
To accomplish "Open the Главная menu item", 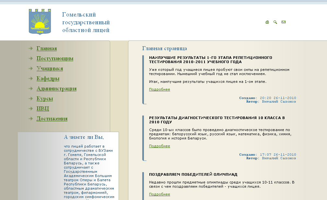I will (47, 49).
